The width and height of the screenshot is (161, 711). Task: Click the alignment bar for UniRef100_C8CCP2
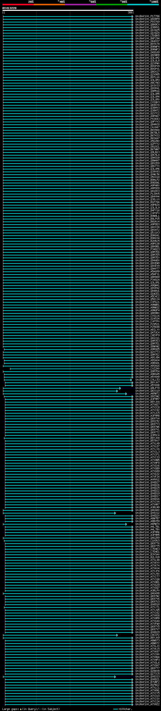coord(61,635)
